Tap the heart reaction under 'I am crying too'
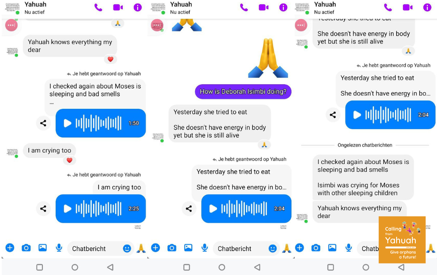Image resolution: width=437 pixels, height=275 pixels. 69,160
